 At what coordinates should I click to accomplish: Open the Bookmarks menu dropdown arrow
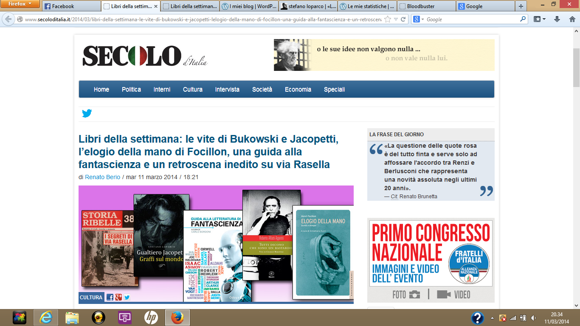pos(543,19)
